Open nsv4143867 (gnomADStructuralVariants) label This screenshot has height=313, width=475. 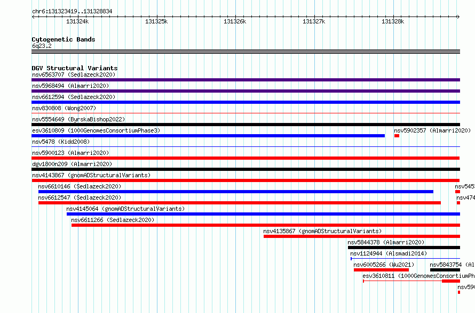tap(91, 175)
